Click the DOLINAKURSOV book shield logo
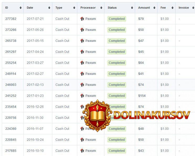 pyautogui.click(x=97, y=115)
